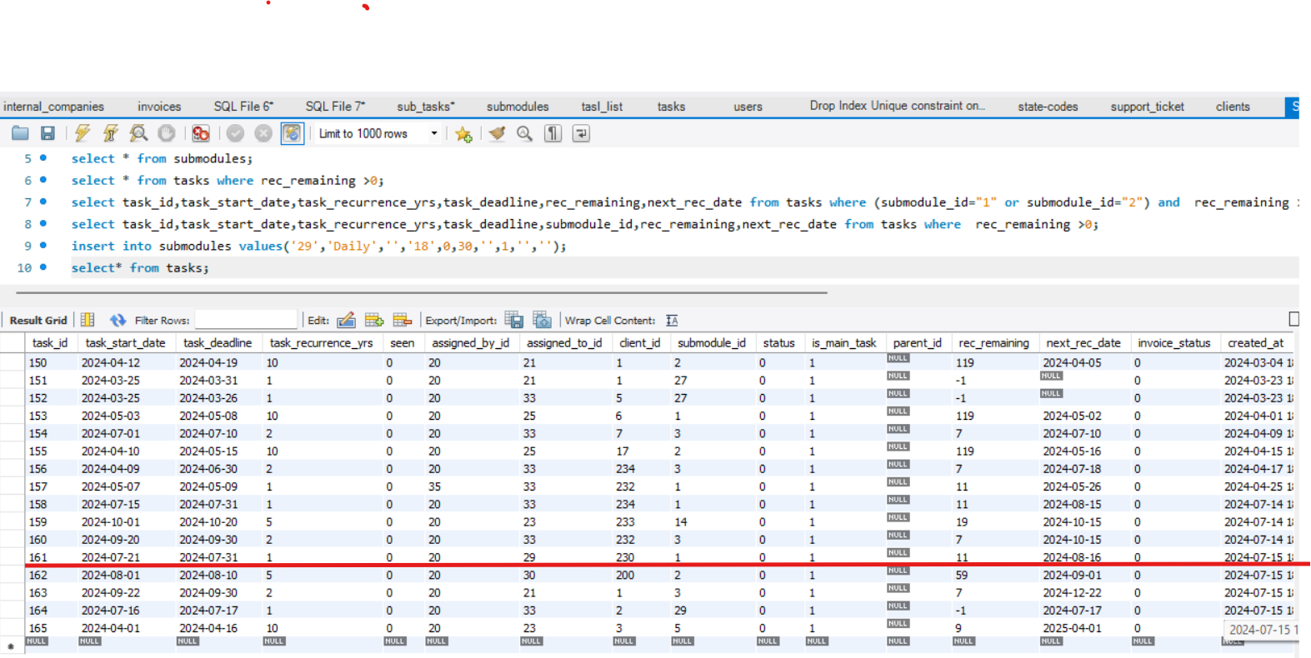The width and height of the screenshot is (1311, 658).
Task: Select the next_rec_date cell 2024-12-22
Action: [1083, 593]
